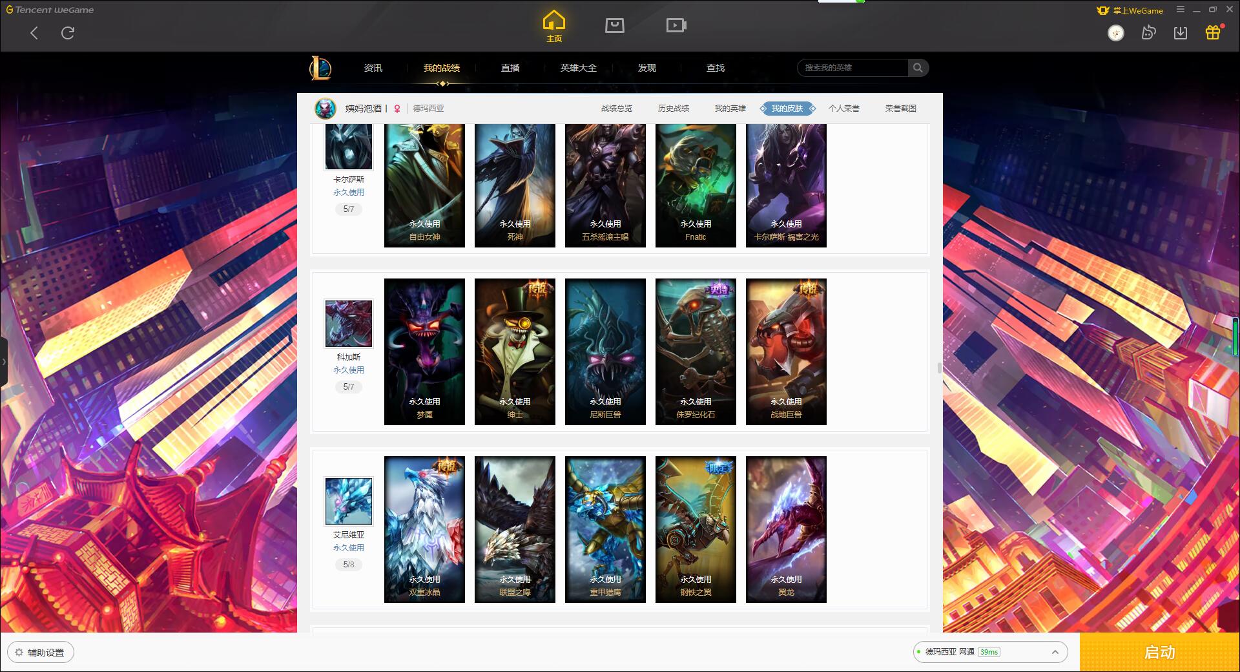Screen dimensions: 1240x672
Task: Open the Fnatic skin card
Action: pyautogui.click(x=696, y=185)
